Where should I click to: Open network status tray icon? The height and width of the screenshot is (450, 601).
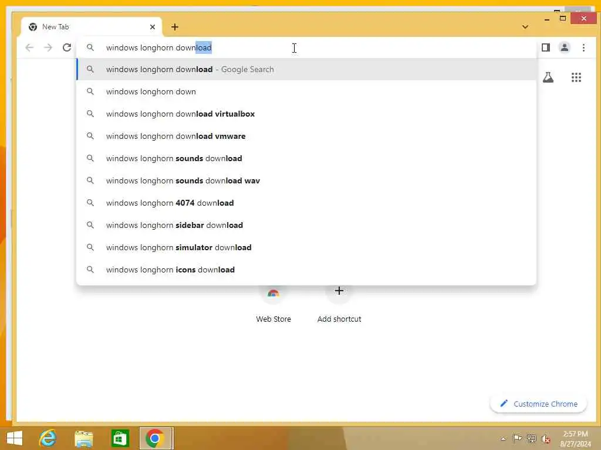point(531,438)
